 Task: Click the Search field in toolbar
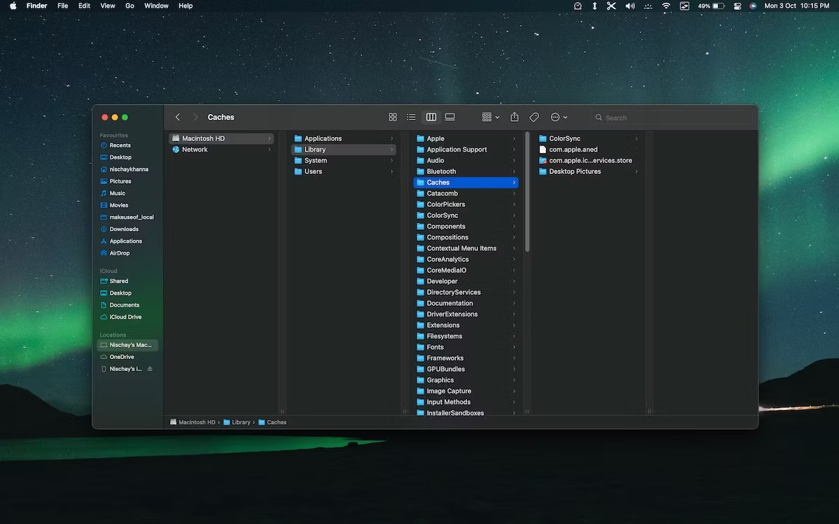click(x=671, y=117)
